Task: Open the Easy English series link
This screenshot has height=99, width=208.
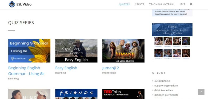Action: [66, 68]
